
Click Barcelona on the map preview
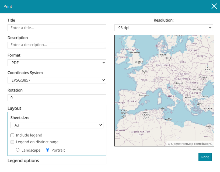click(144, 96)
